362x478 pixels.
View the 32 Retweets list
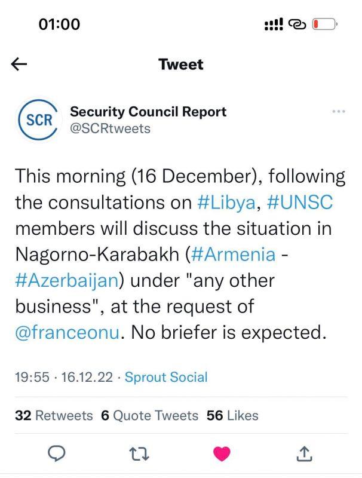[x=54, y=415]
